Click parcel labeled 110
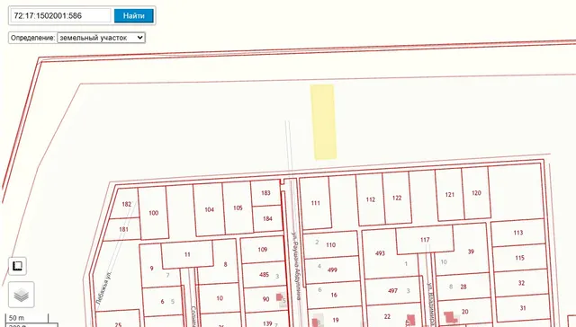Image resolution: width=576 pixels, height=327 pixels. click(330, 245)
